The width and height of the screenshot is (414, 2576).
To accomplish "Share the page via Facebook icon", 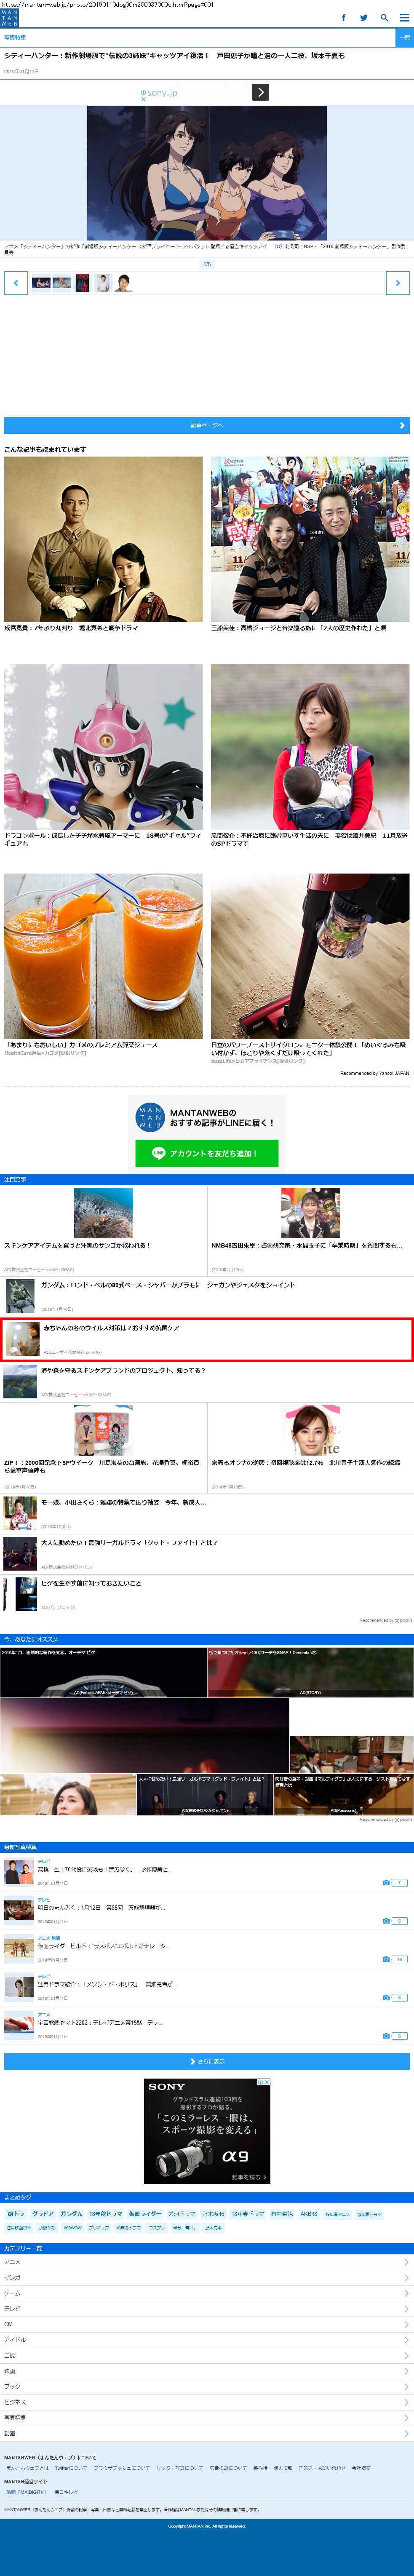I will 343,18.
